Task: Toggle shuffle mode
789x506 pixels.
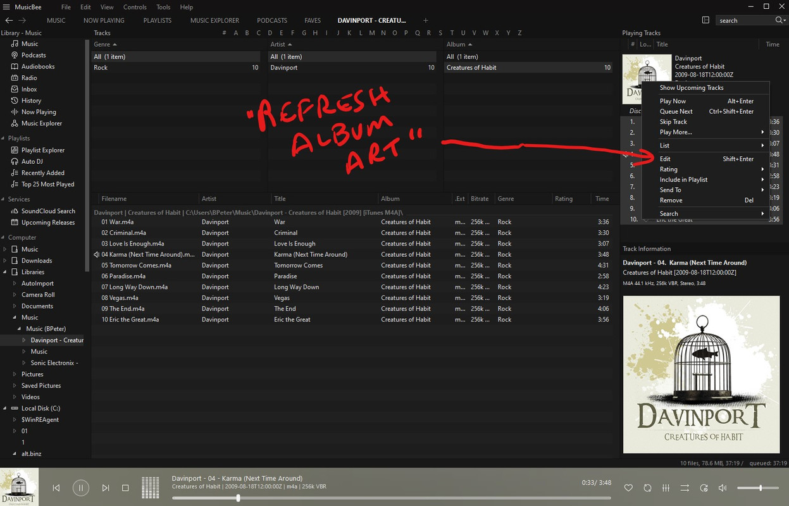Action: coord(685,488)
